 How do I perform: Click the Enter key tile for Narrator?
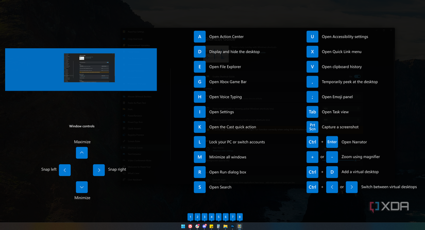(x=332, y=142)
